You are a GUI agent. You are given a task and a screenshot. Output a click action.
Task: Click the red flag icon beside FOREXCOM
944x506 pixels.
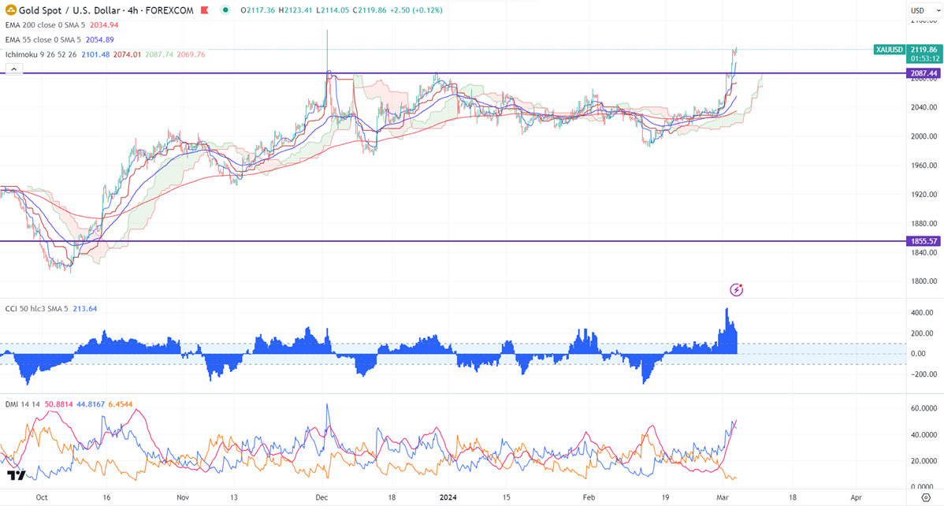tap(205, 10)
